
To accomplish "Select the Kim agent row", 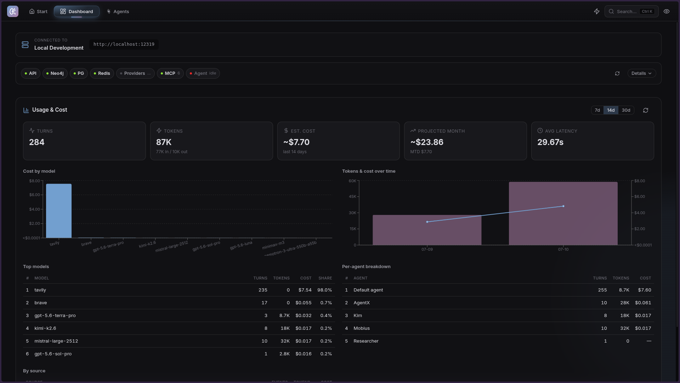I will [498, 316].
